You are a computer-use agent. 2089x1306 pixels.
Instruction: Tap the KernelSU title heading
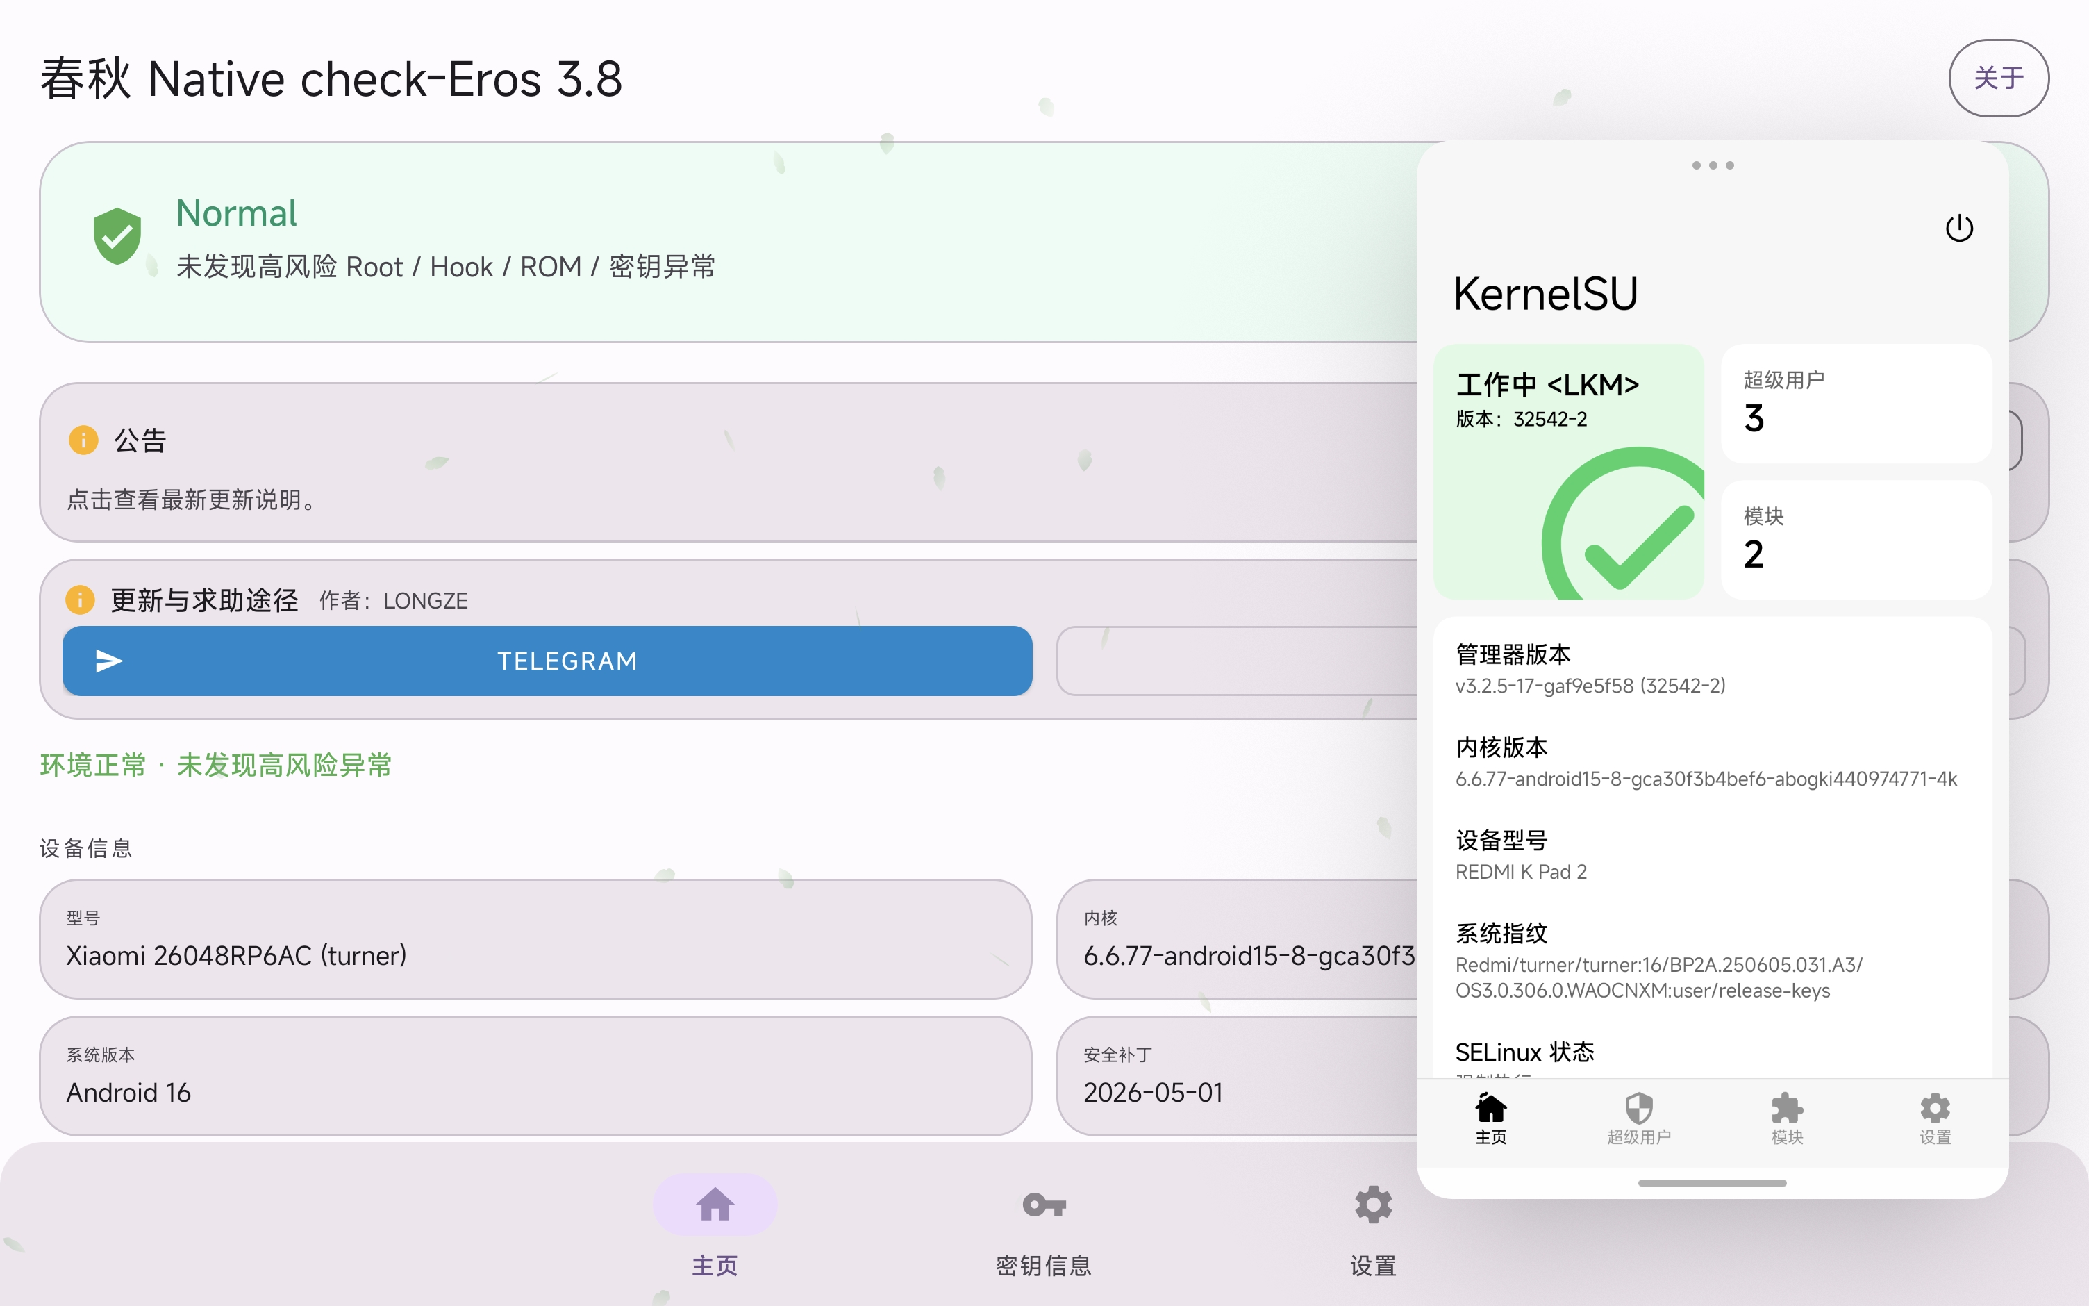[1545, 294]
